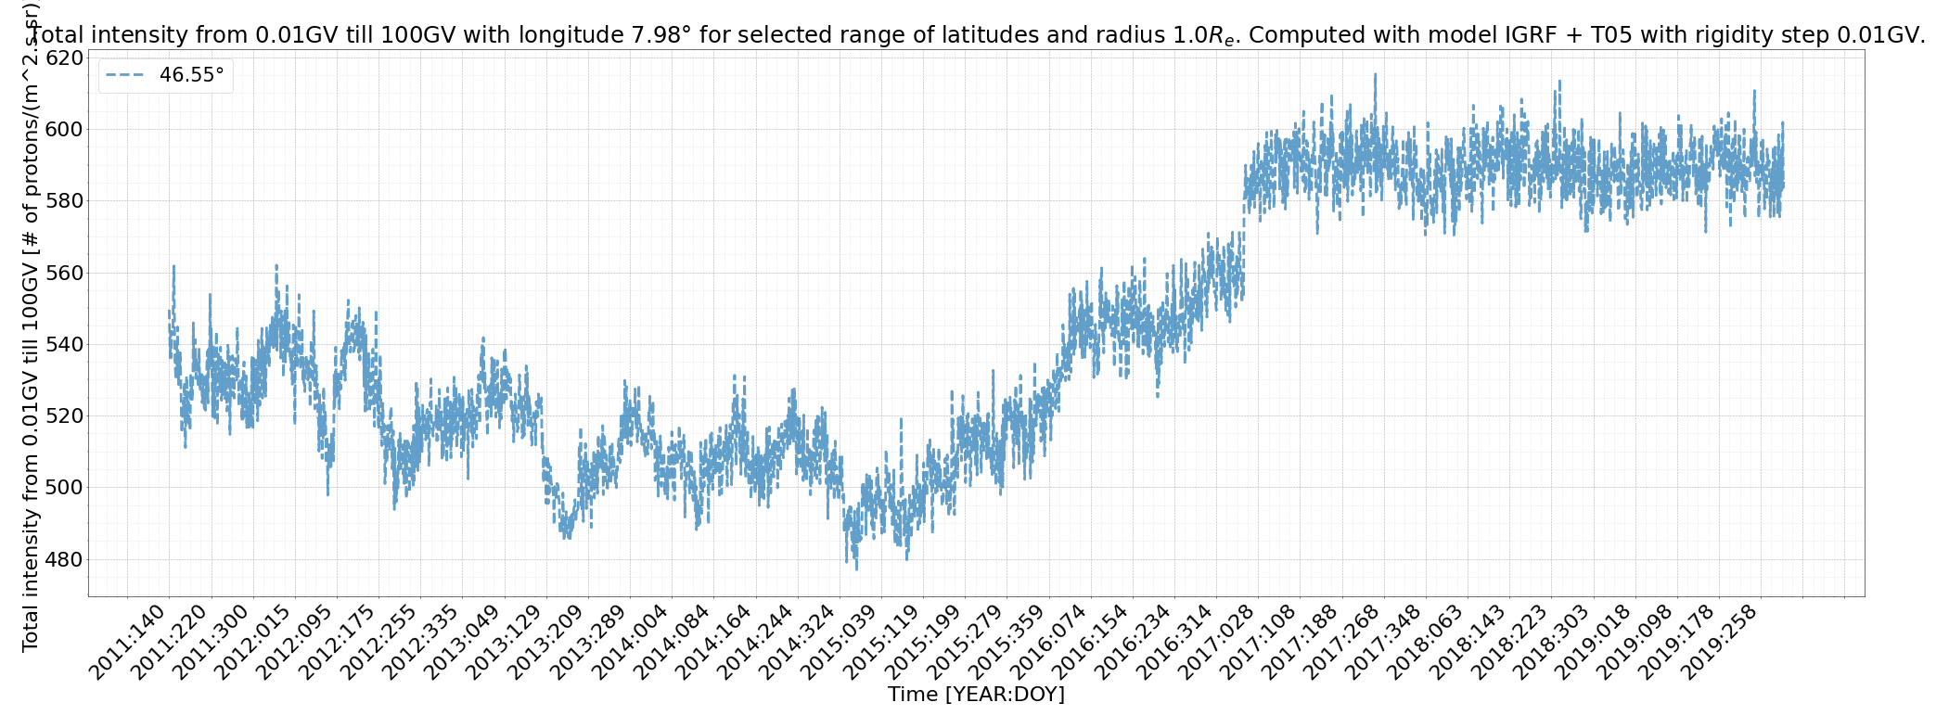1949x728 pixels.
Task: Click the 2016:314 x-axis tick label
Action: (1174, 641)
